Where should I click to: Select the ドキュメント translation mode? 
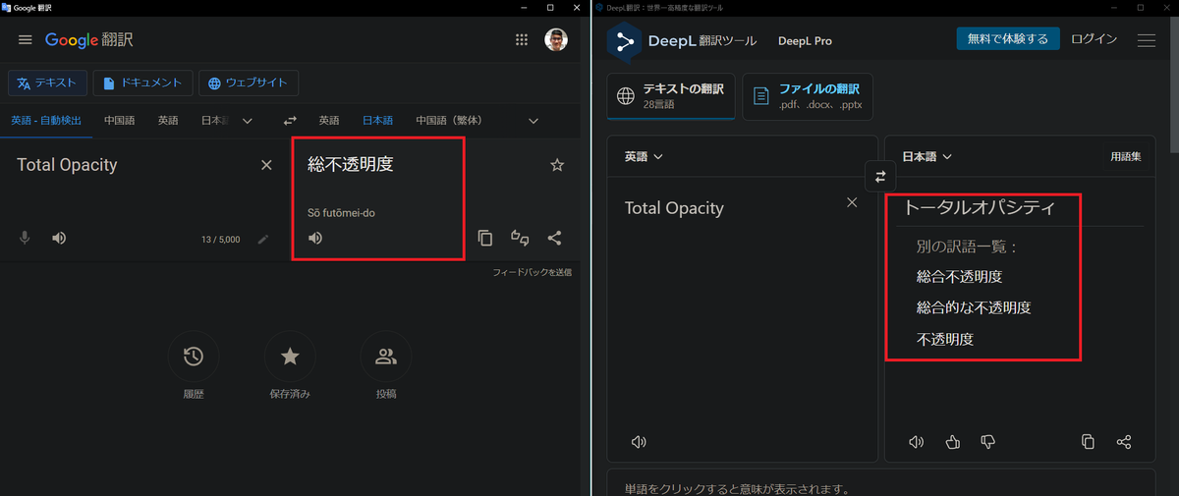click(x=142, y=83)
